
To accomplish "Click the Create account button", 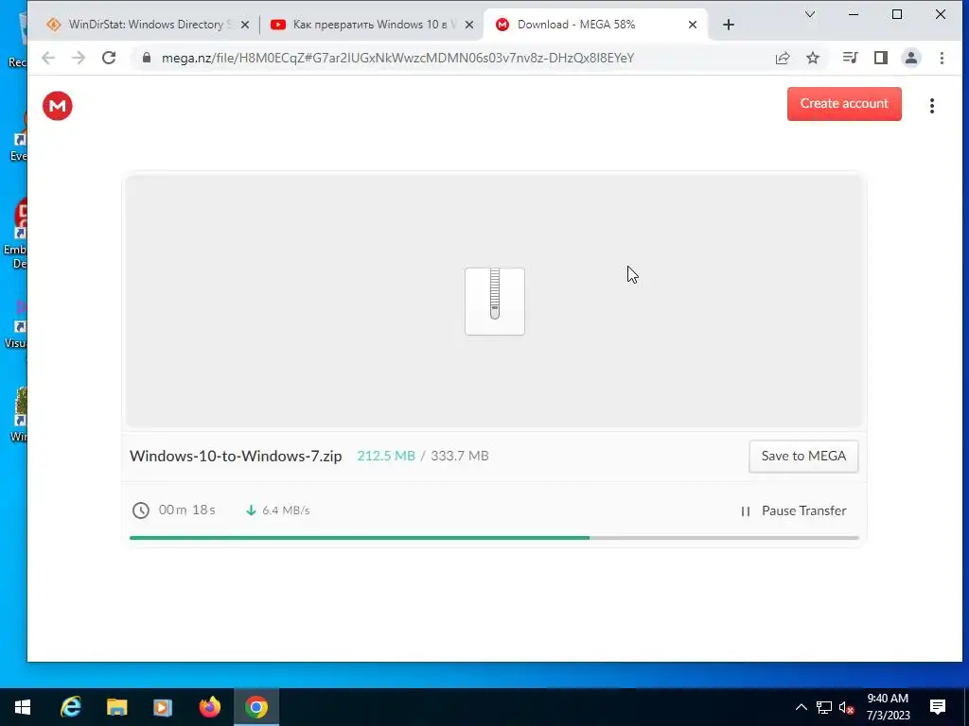I will (844, 104).
